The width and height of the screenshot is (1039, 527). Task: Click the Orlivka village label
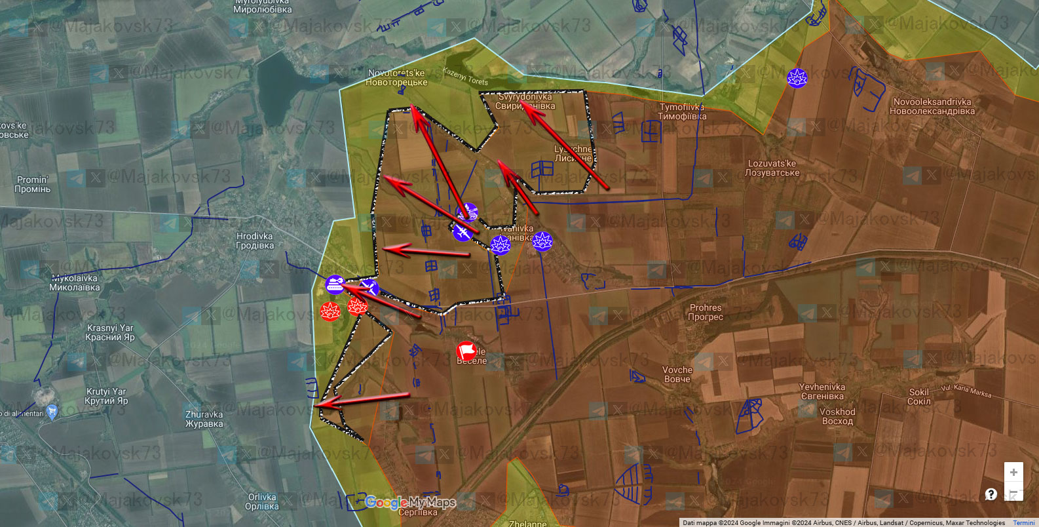261,501
